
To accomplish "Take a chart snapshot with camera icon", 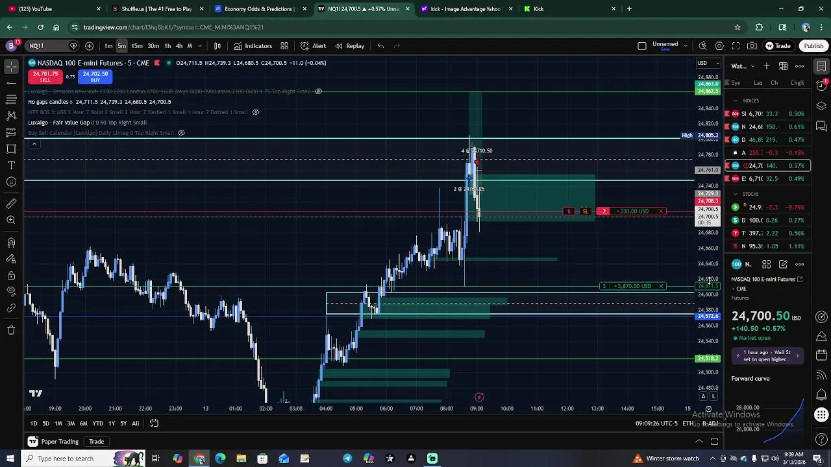I will tap(752, 46).
